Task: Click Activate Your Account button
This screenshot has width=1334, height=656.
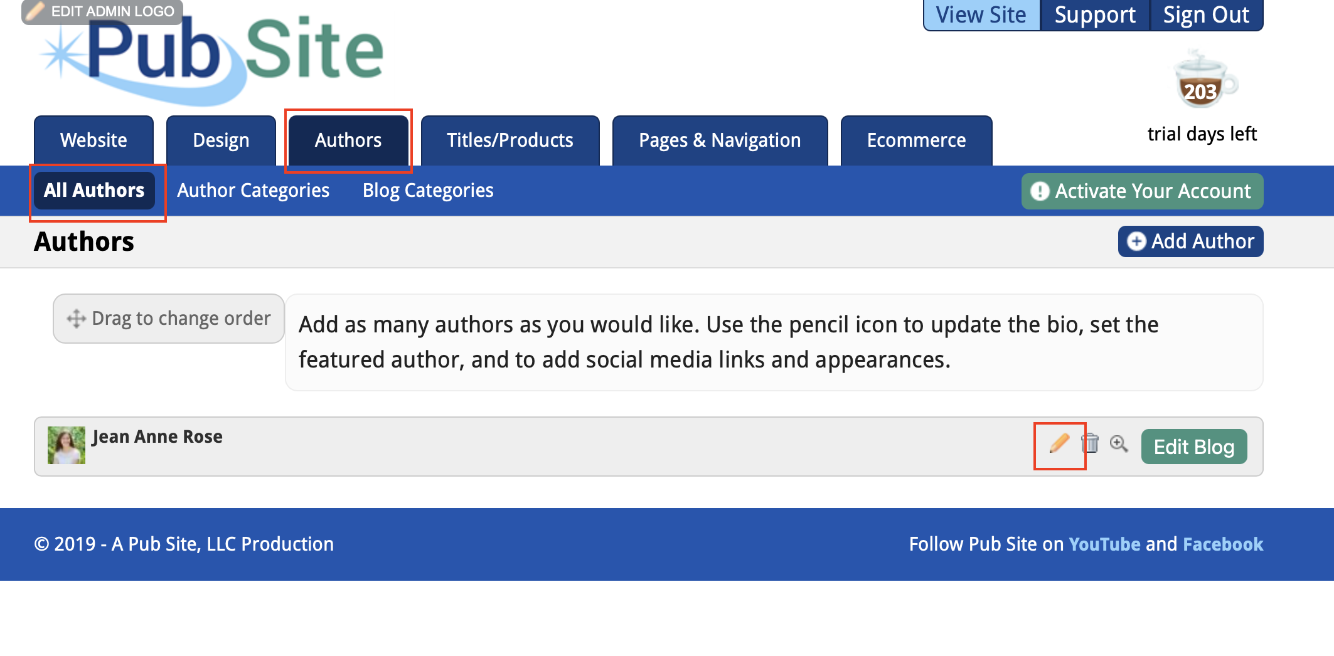Action: click(x=1142, y=191)
